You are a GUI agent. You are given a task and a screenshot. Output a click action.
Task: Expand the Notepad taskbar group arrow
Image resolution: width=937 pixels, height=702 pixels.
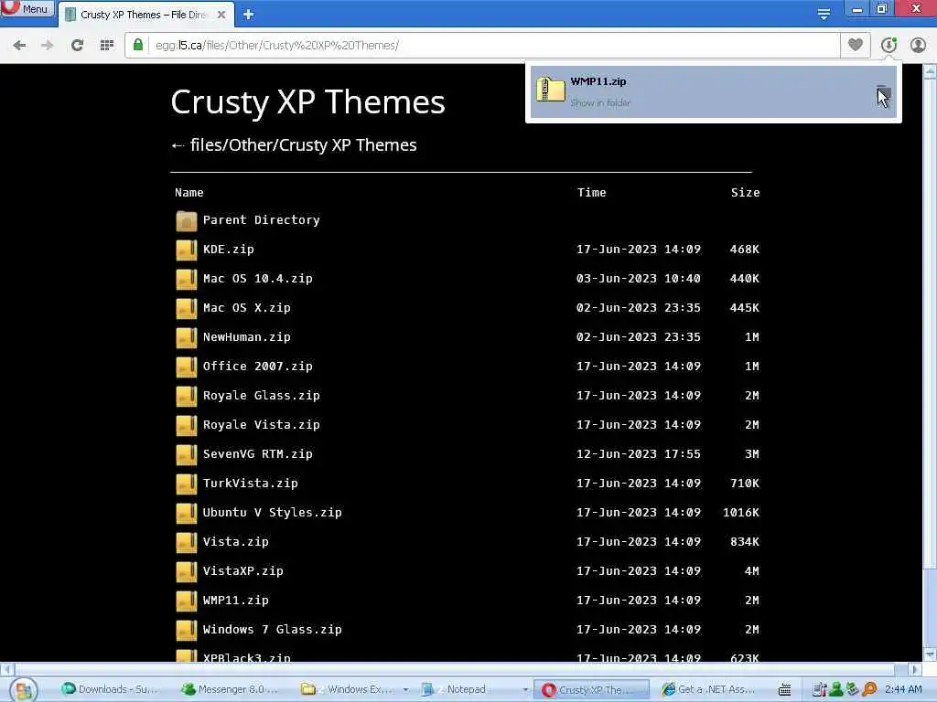pyautogui.click(x=524, y=690)
